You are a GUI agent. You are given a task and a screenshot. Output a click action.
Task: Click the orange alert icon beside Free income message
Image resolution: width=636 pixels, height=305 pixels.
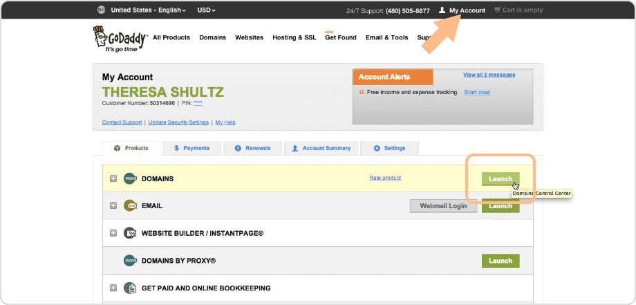(x=362, y=93)
